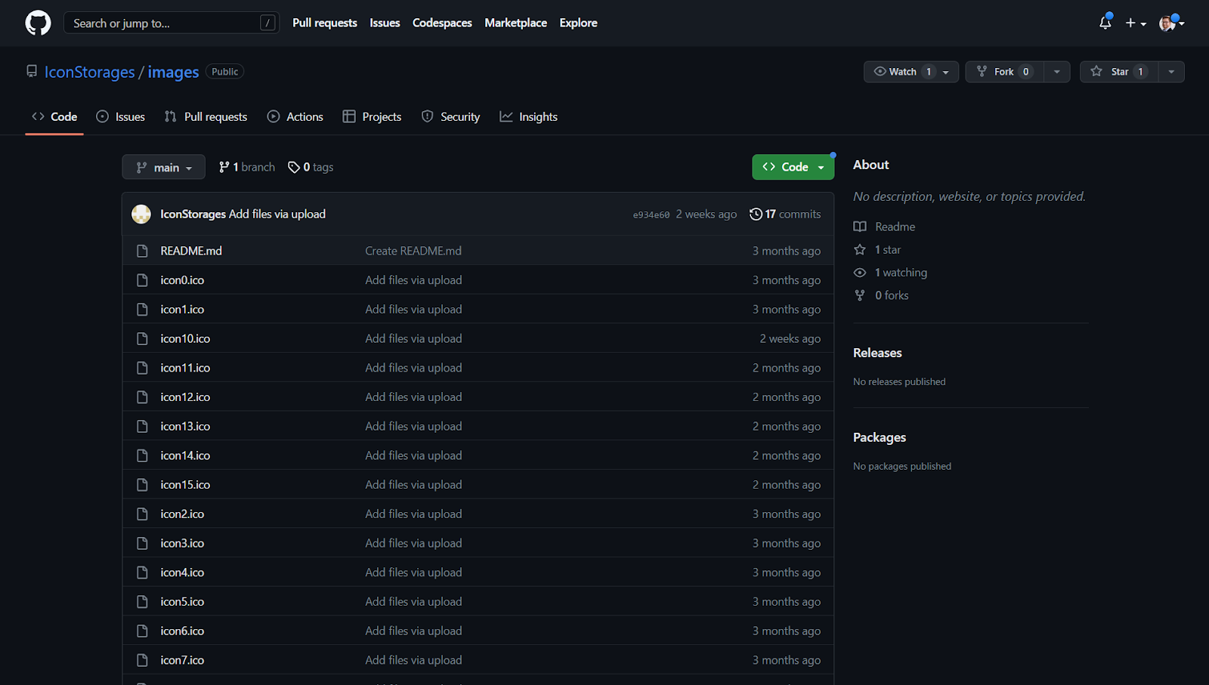Open icon12.ico file

coord(185,397)
